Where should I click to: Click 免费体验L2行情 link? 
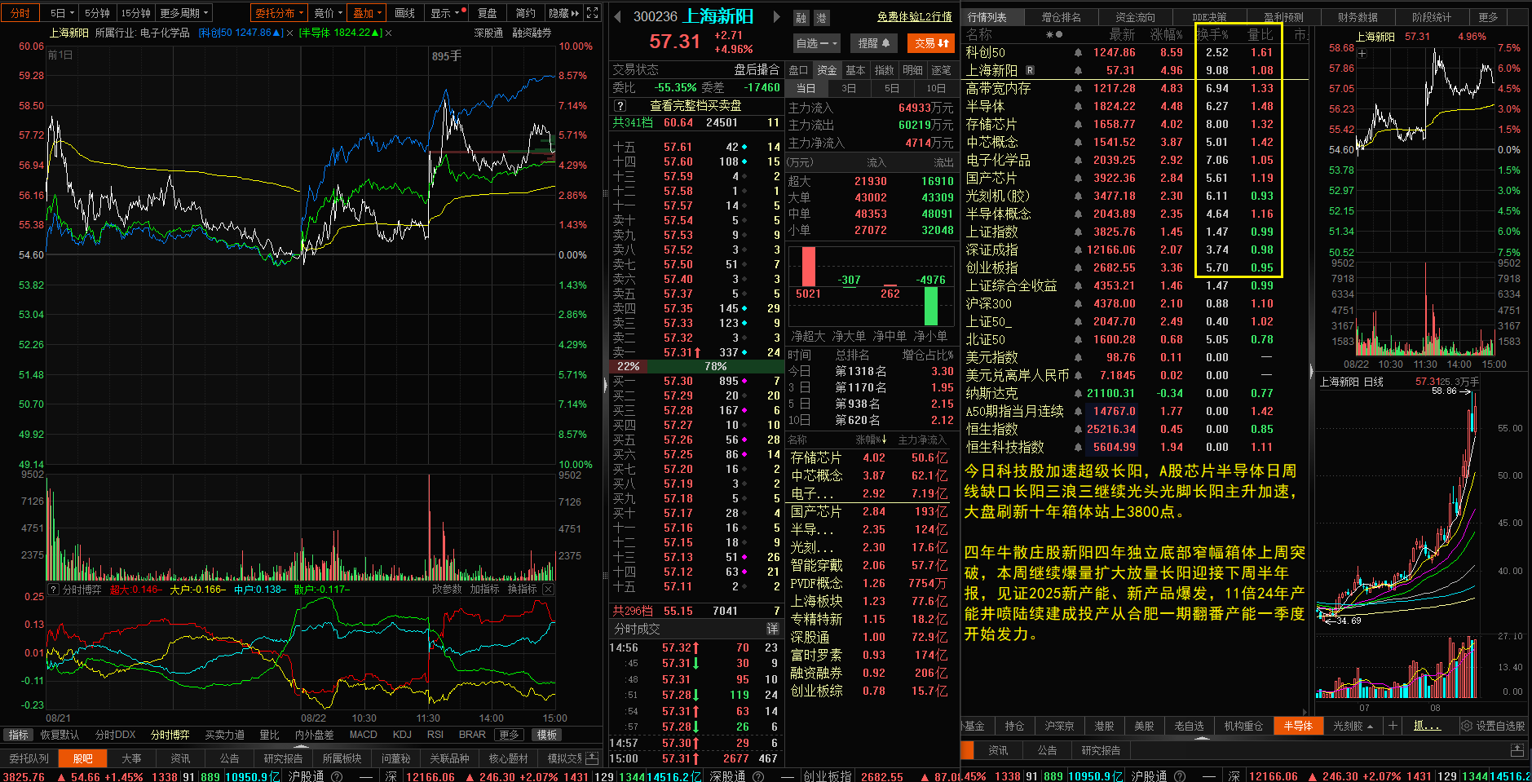[914, 16]
